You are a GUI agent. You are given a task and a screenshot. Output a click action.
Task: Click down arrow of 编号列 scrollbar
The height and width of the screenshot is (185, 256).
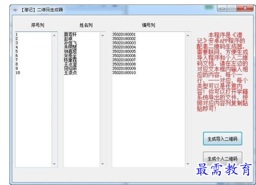188,164
